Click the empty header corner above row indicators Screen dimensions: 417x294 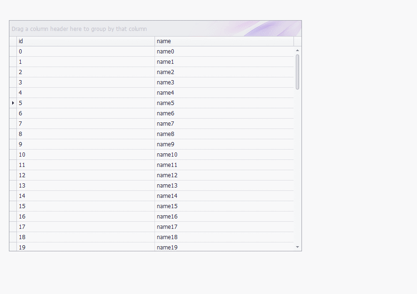[x=13, y=41]
